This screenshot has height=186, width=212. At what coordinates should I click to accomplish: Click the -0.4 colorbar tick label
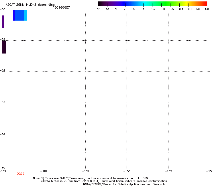(x=180, y=9)
